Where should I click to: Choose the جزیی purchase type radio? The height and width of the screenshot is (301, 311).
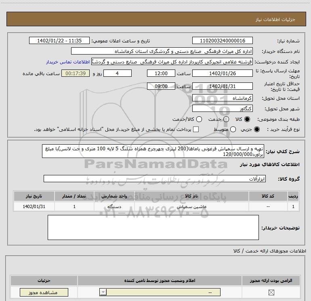257,129
